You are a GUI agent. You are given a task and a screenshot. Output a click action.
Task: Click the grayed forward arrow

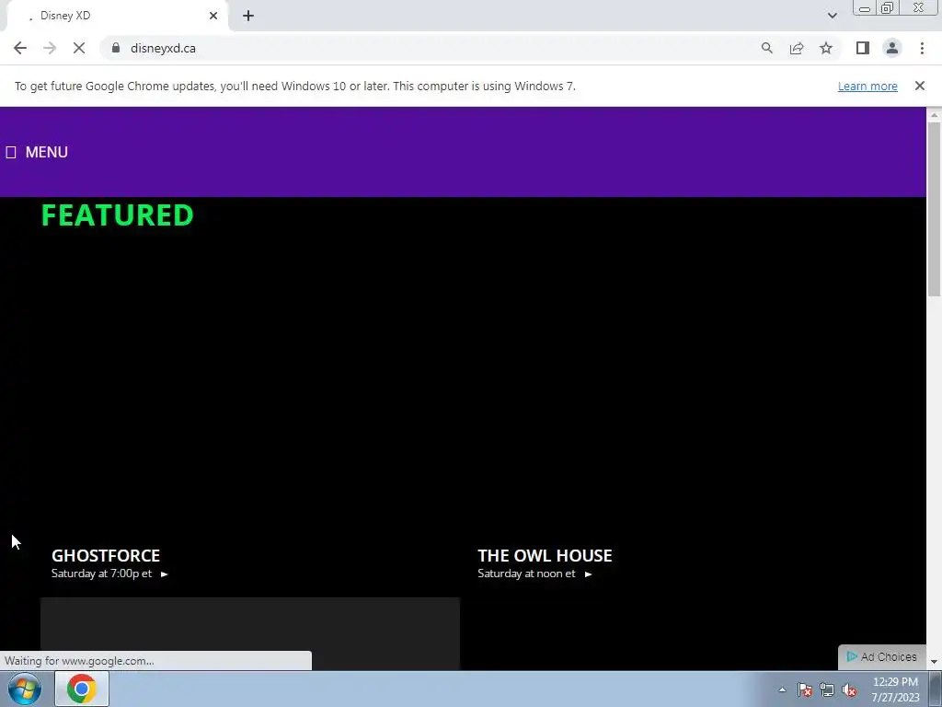tap(50, 48)
